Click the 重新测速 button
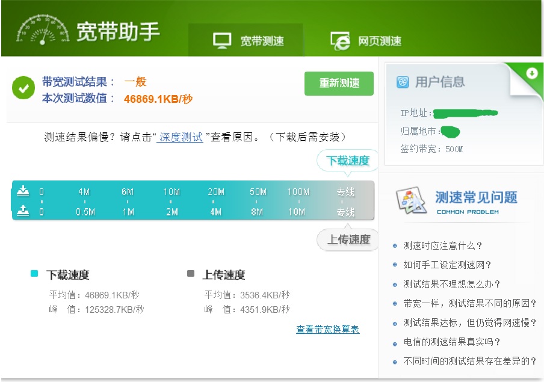544x382 pixels. point(338,84)
